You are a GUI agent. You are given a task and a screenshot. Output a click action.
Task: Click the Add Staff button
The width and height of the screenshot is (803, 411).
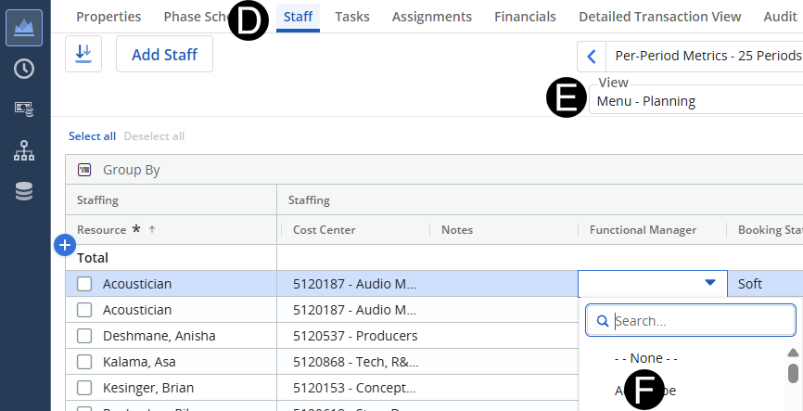[x=164, y=55]
